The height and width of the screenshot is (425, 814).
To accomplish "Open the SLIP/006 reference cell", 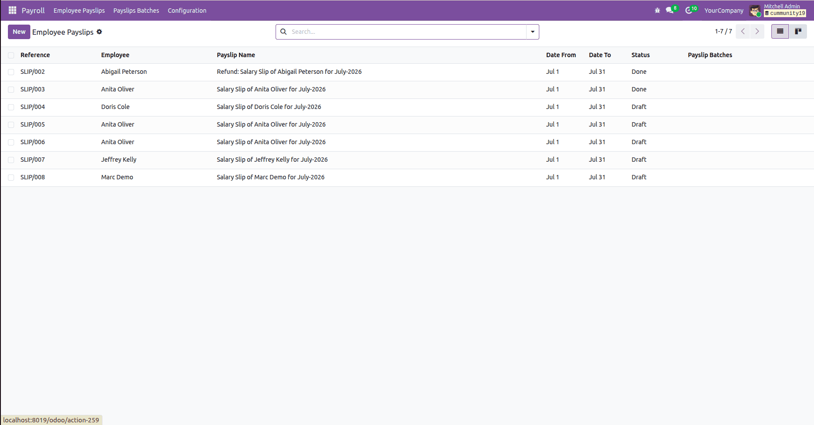I will point(33,142).
